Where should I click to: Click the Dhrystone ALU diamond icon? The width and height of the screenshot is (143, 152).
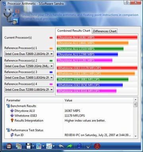pos(12,111)
